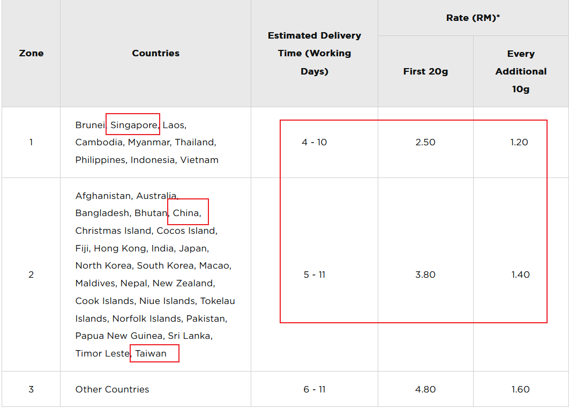Select the word "Taiwan" in zone 2
This screenshot has width=569, height=408.
[151, 353]
